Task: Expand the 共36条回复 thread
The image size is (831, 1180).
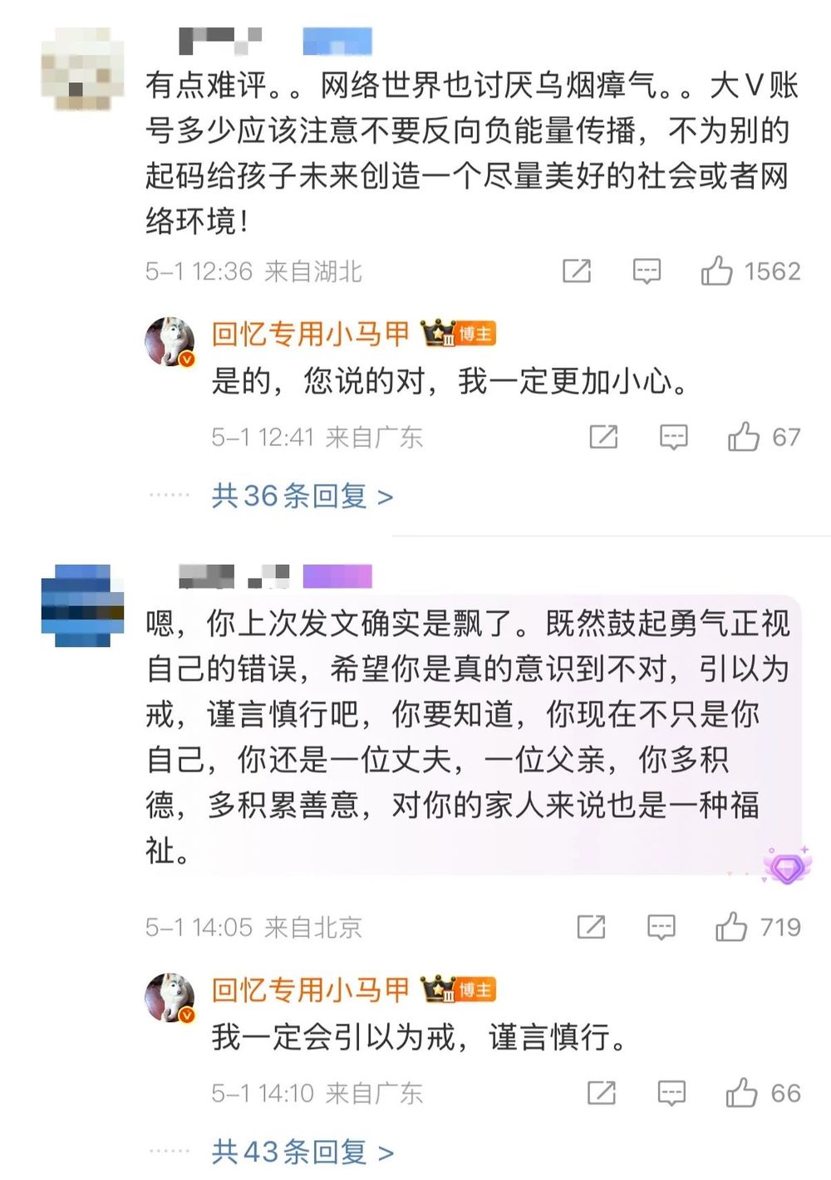Action: tap(302, 496)
